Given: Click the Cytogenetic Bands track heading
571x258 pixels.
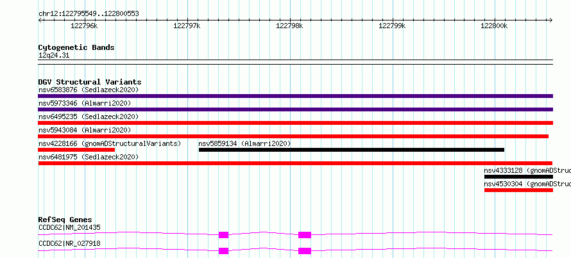Looking at the screenshot, I should (76, 47).
